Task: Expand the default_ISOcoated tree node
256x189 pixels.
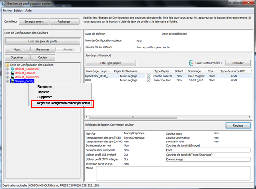Action: click(x=7, y=69)
